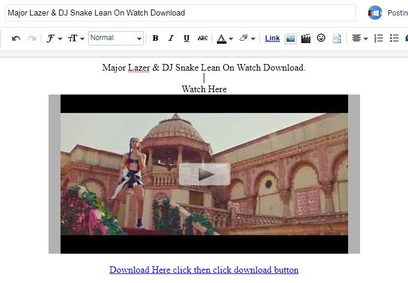Toggle italic formatting
Screen dimensions: 408x283
pos(171,38)
